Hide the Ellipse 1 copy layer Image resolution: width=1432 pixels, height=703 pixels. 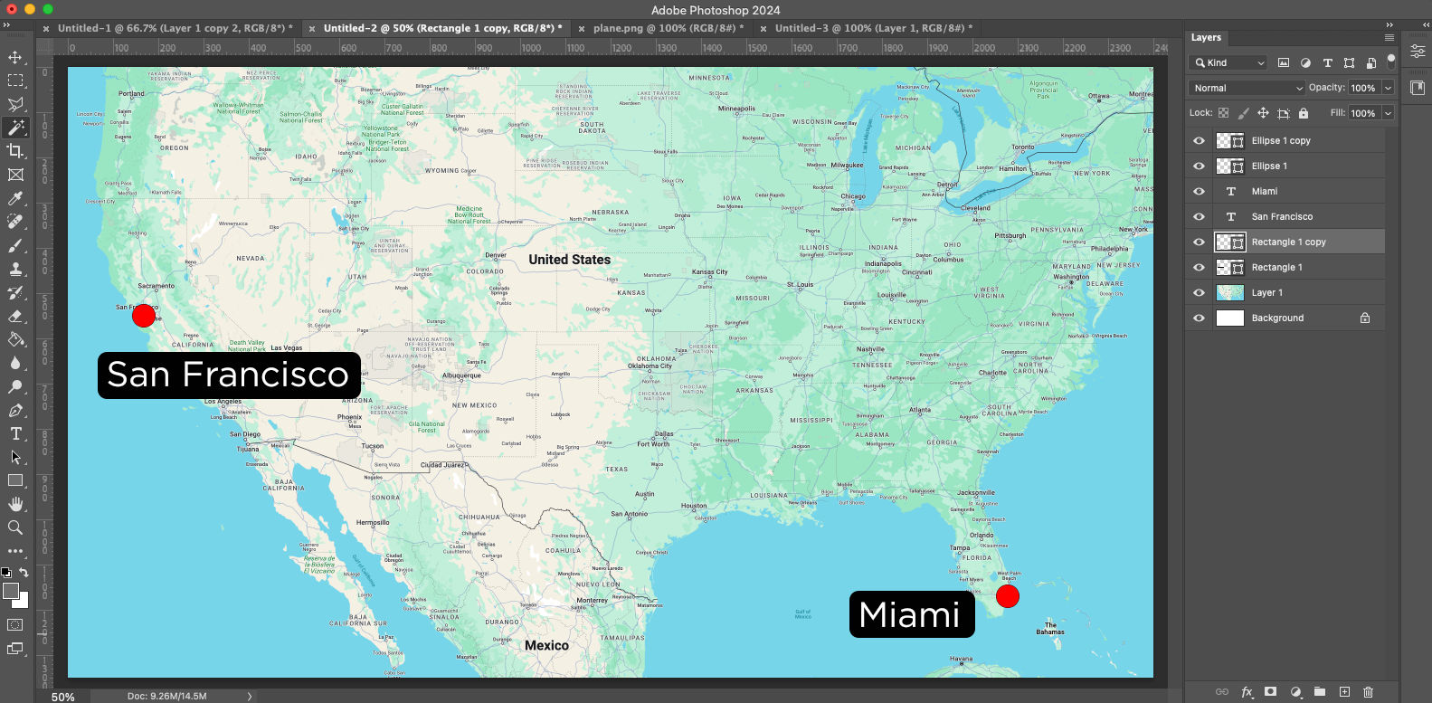tap(1199, 140)
